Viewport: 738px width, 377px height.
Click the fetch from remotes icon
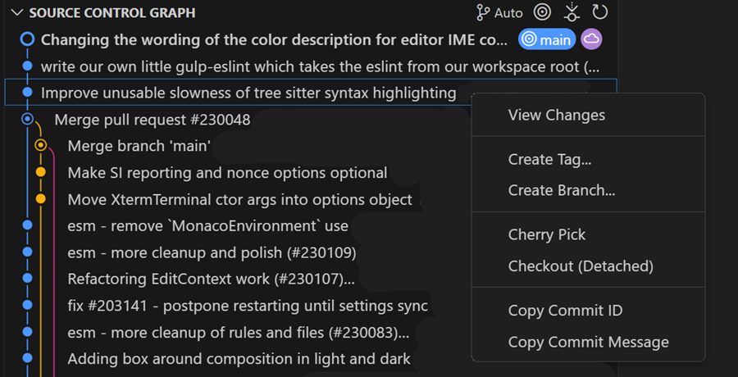pyautogui.click(x=572, y=12)
